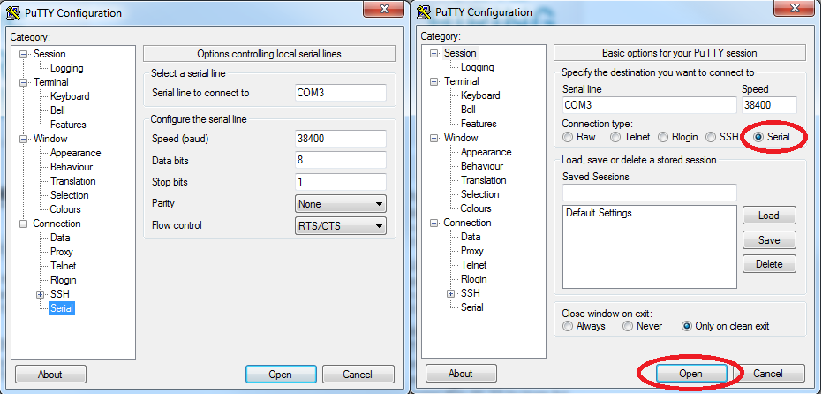Image resolution: width=822 pixels, height=394 pixels.
Task: Select Rlogin in right window tree
Action: click(473, 280)
